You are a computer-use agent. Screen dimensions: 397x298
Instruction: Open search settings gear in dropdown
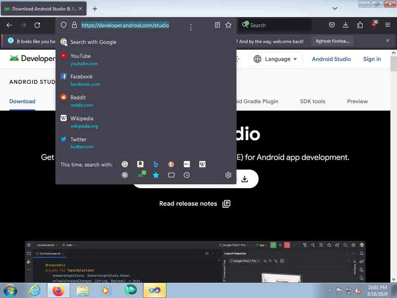pyautogui.click(x=228, y=175)
